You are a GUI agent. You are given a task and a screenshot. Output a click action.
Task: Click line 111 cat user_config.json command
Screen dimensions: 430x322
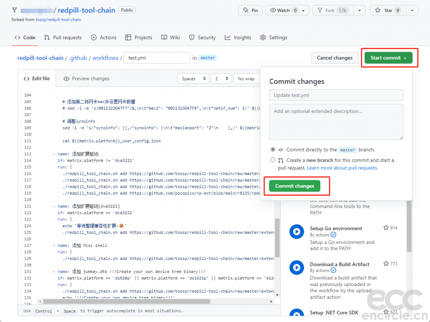click(x=111, y=141)
